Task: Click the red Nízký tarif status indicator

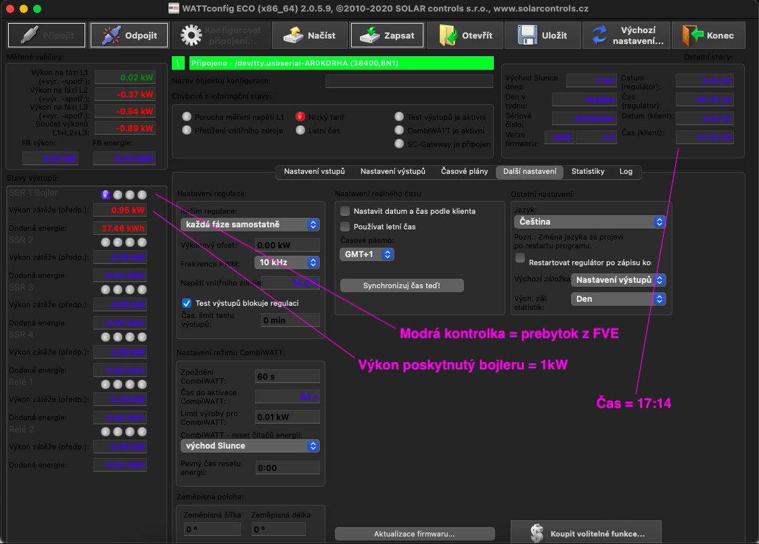Action: 300,116
